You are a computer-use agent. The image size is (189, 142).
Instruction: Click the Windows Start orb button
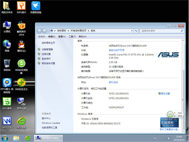pyautogui.click(x=5, y=138)
